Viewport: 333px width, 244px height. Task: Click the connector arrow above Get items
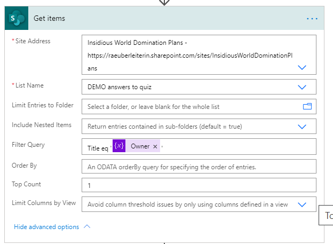[x=165, y=2]
